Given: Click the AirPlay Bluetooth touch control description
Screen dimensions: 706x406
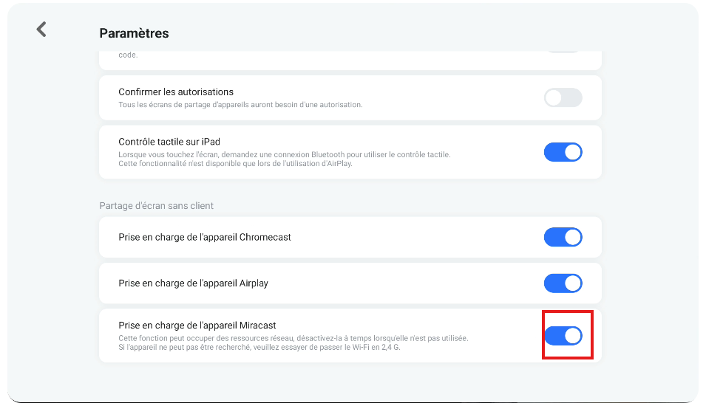Looking at the screenshot, I should (x=284, y=159).
